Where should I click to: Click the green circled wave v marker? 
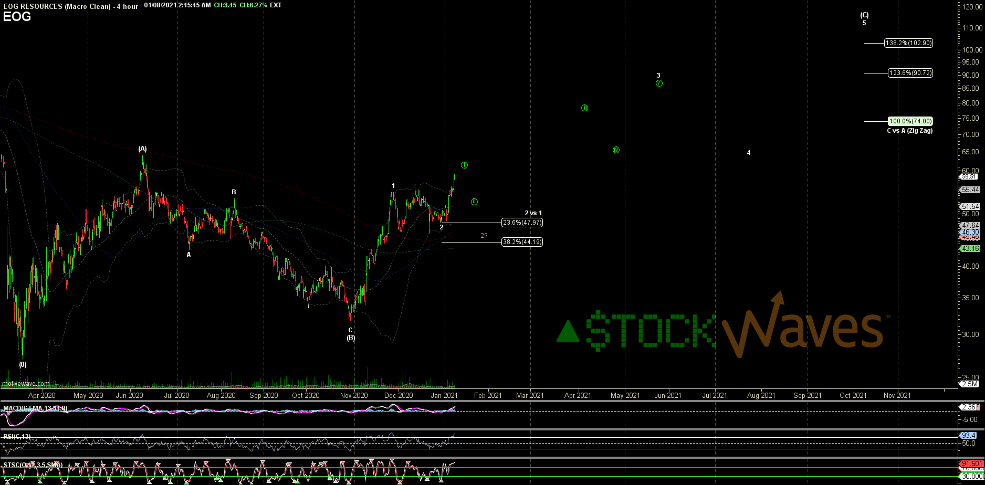659,83
